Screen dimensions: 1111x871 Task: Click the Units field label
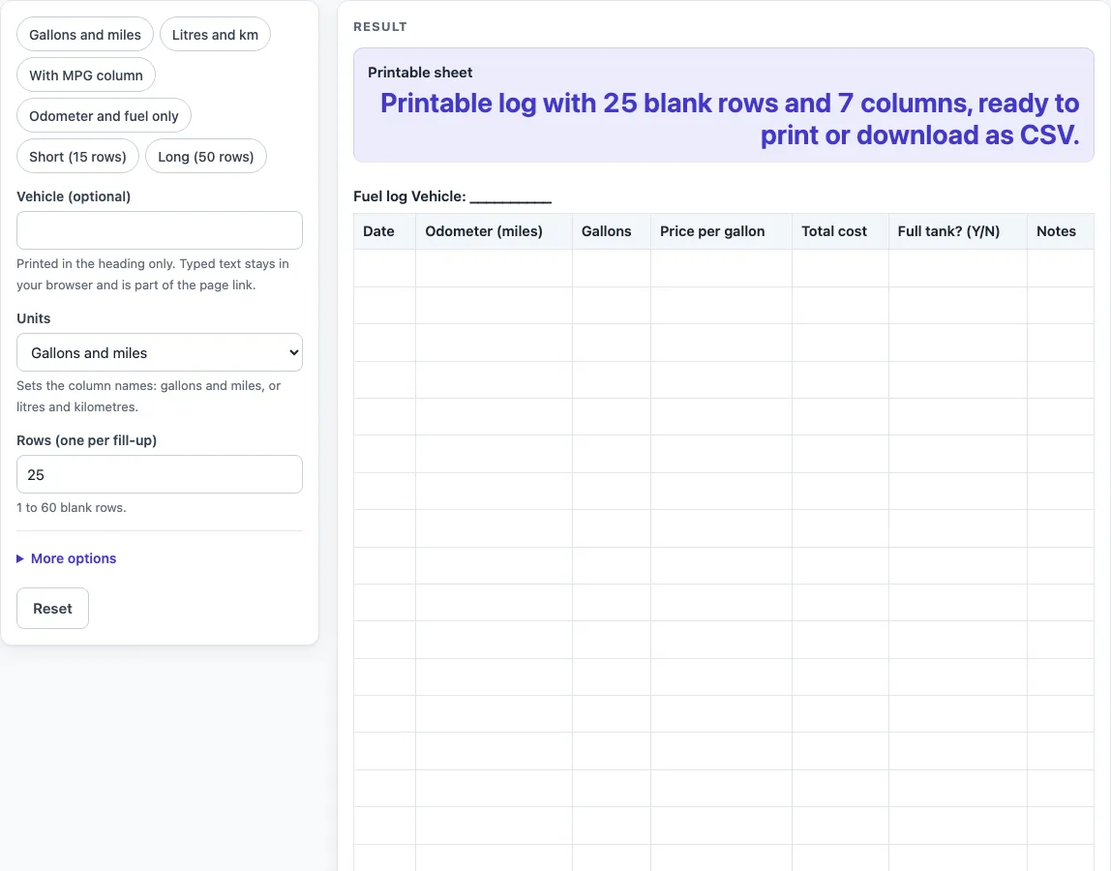coord(33,318)
